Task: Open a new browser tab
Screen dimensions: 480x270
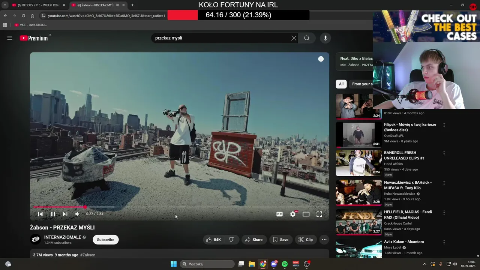Action: [x=132, y=5]
